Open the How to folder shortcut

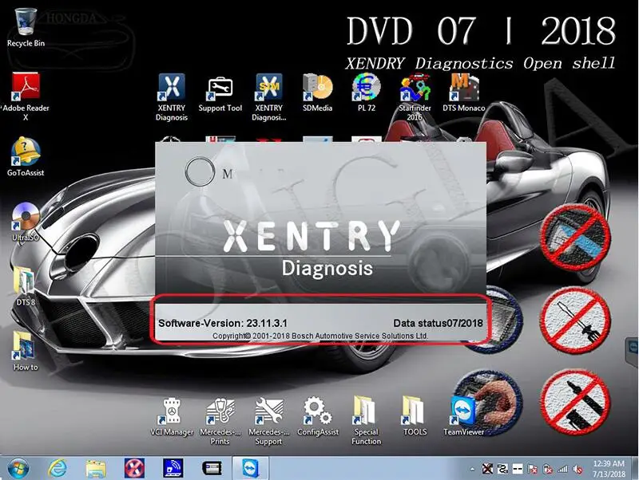pos(26,351)
